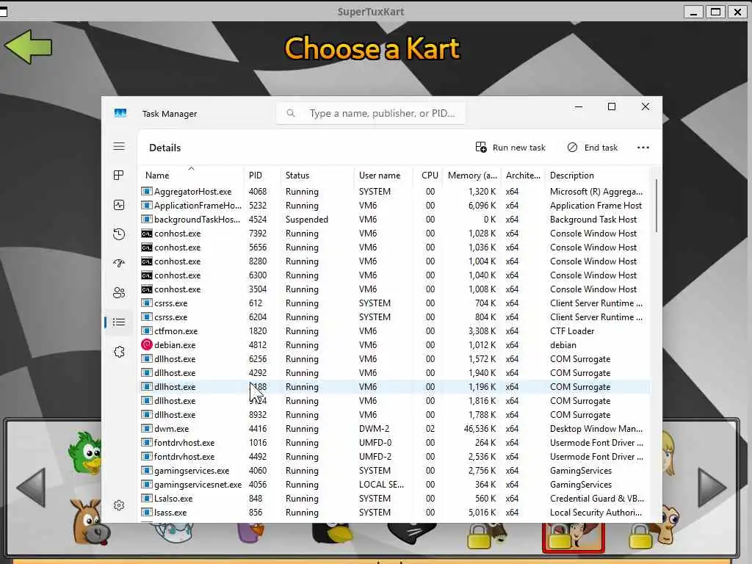Sort by the Name column header
This screenshot has width=752, height=564.
click(x=191, y=176)
